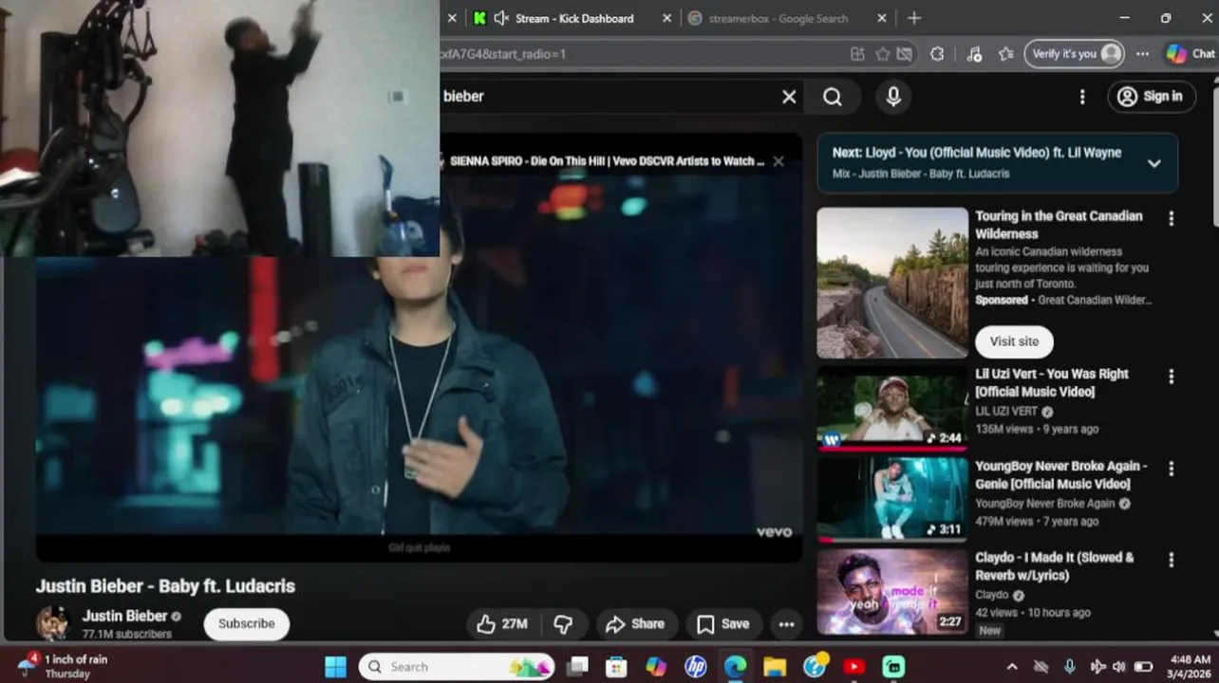This screenshot has width=1219, height=683.
Task: Like the video with 27M likes
Action: pyautogui.click(x=502, y=624)
